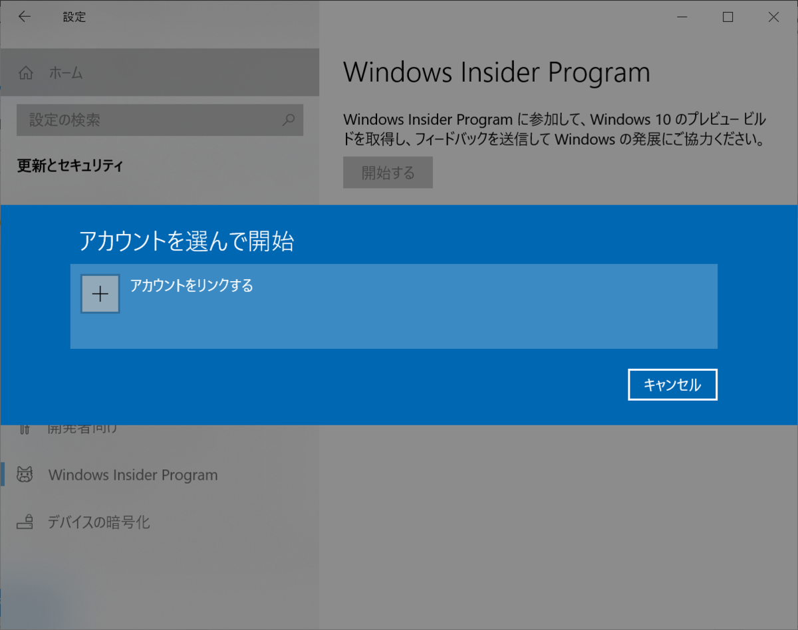
Task: Go back using the arrow in Settings
Action: click(25, 17)
